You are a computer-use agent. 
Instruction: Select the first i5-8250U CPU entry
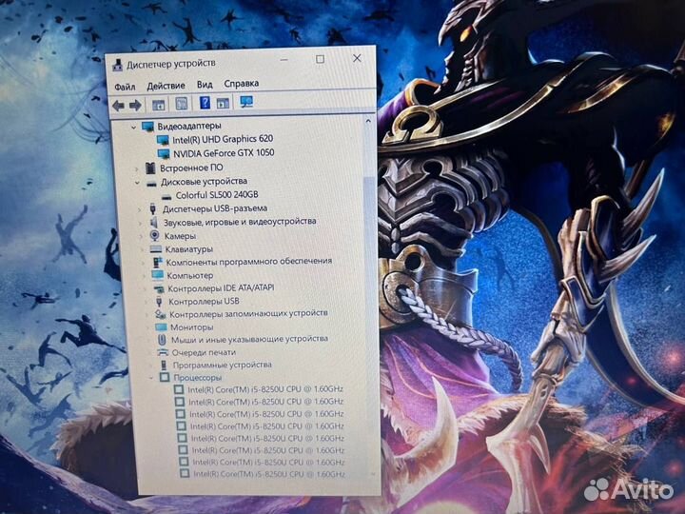point(265,389)
